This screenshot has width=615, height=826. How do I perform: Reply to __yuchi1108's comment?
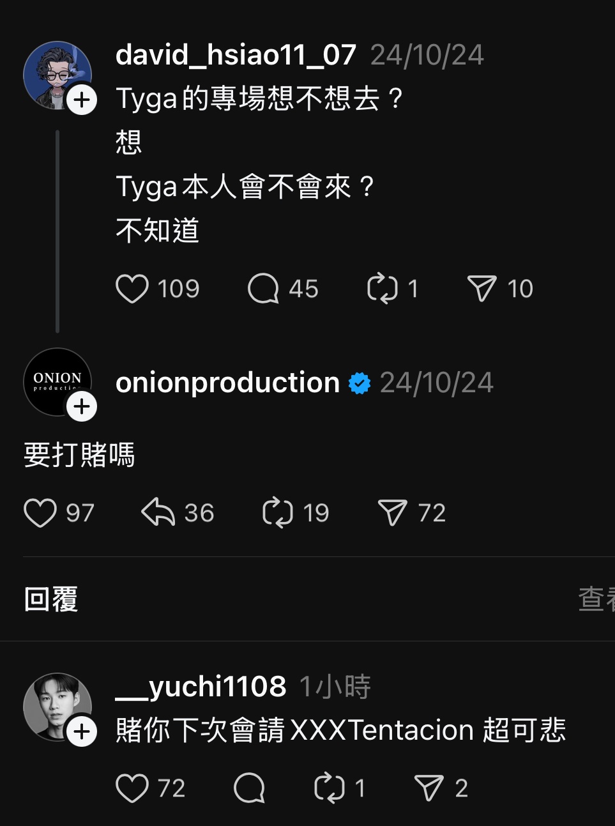pos(249,788)
